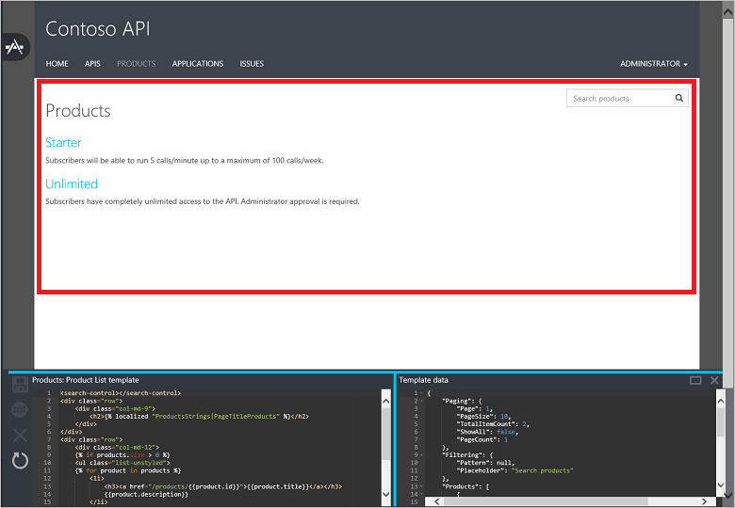Click the "TotalItemCount": 2 JSON line
Screen dimensions: 735x508
[x=493, y=424]
